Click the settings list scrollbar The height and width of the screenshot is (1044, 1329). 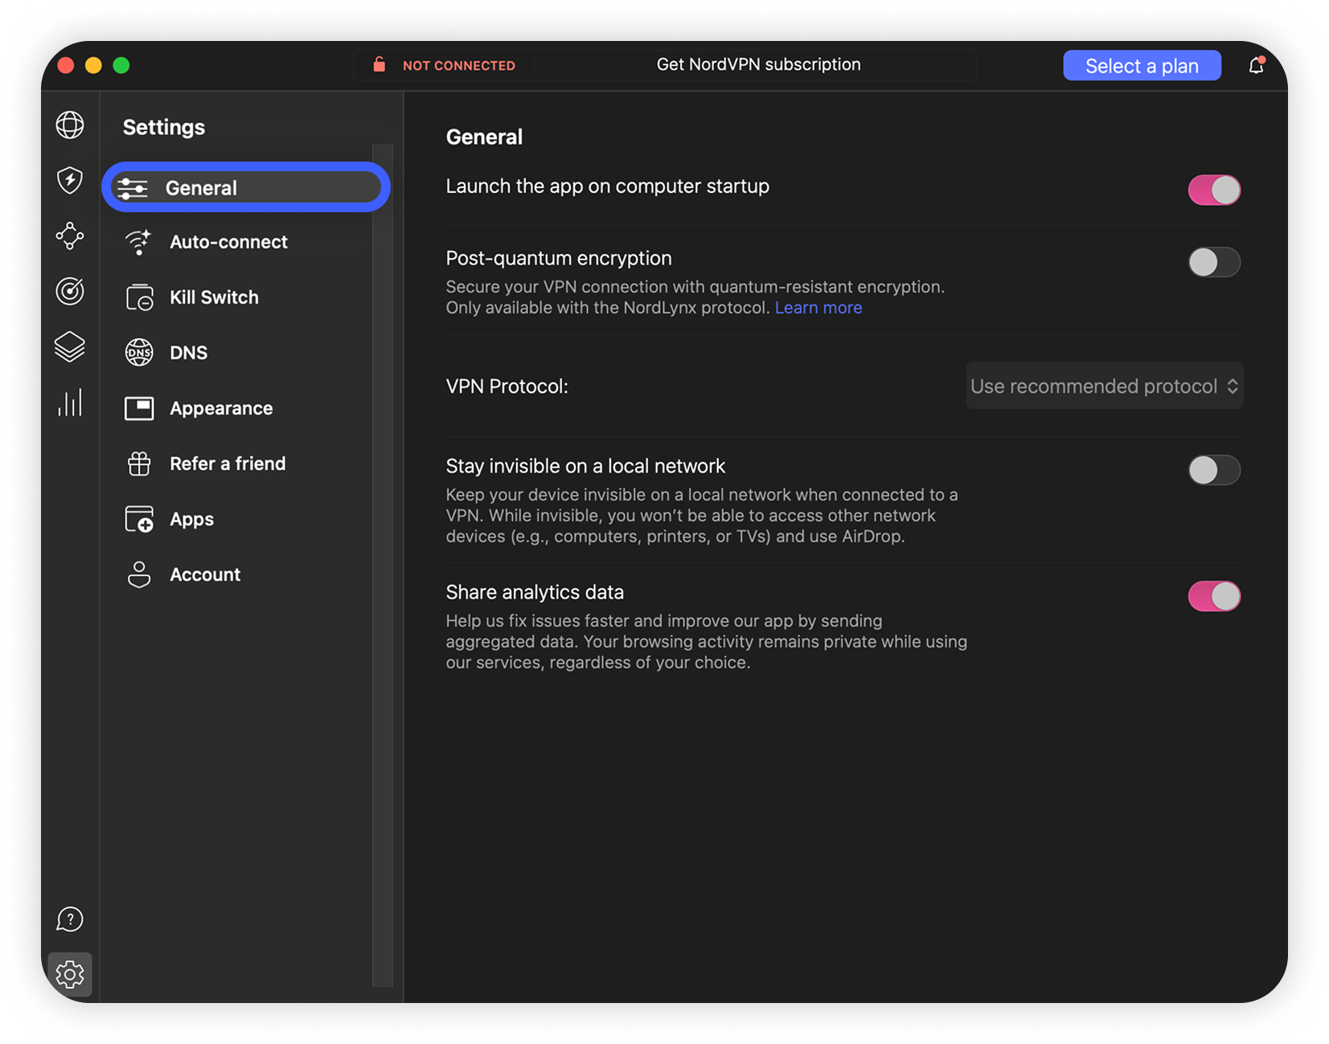383,563
